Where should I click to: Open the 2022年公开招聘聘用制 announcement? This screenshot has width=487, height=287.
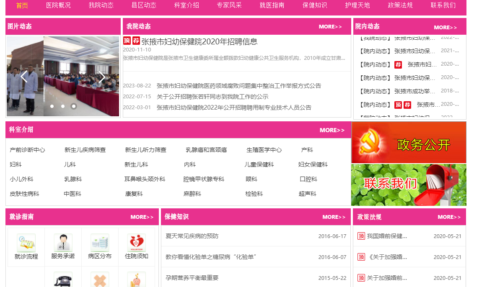pos(234,108)
